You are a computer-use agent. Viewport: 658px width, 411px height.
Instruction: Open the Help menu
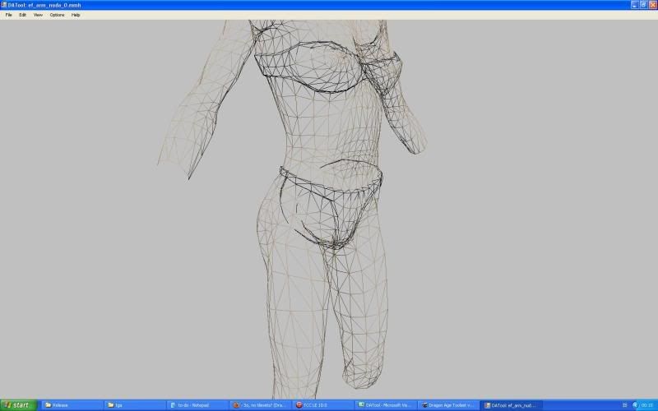(x=76, y=15)
